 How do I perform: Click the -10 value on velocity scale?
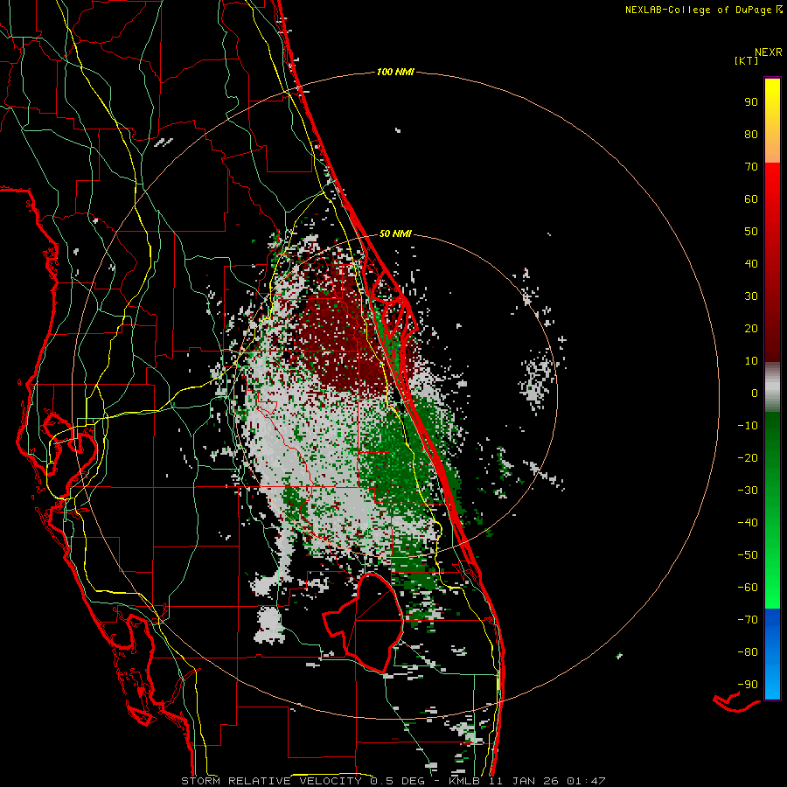748,426
